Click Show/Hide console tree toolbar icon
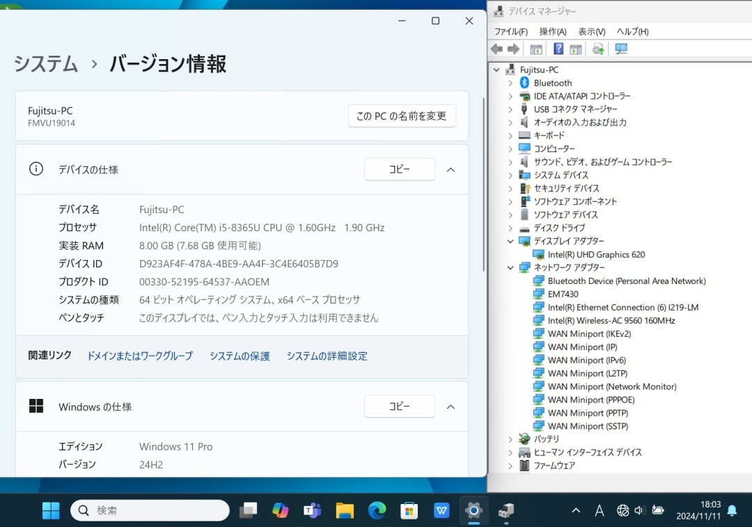This screenshot has height=527, width=752. tap(535, 49)
